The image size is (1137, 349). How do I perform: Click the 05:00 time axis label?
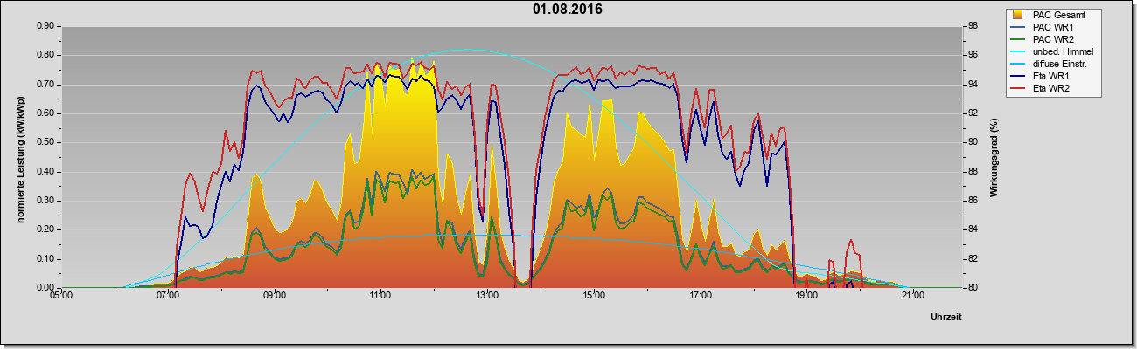(x=61, y=296)
